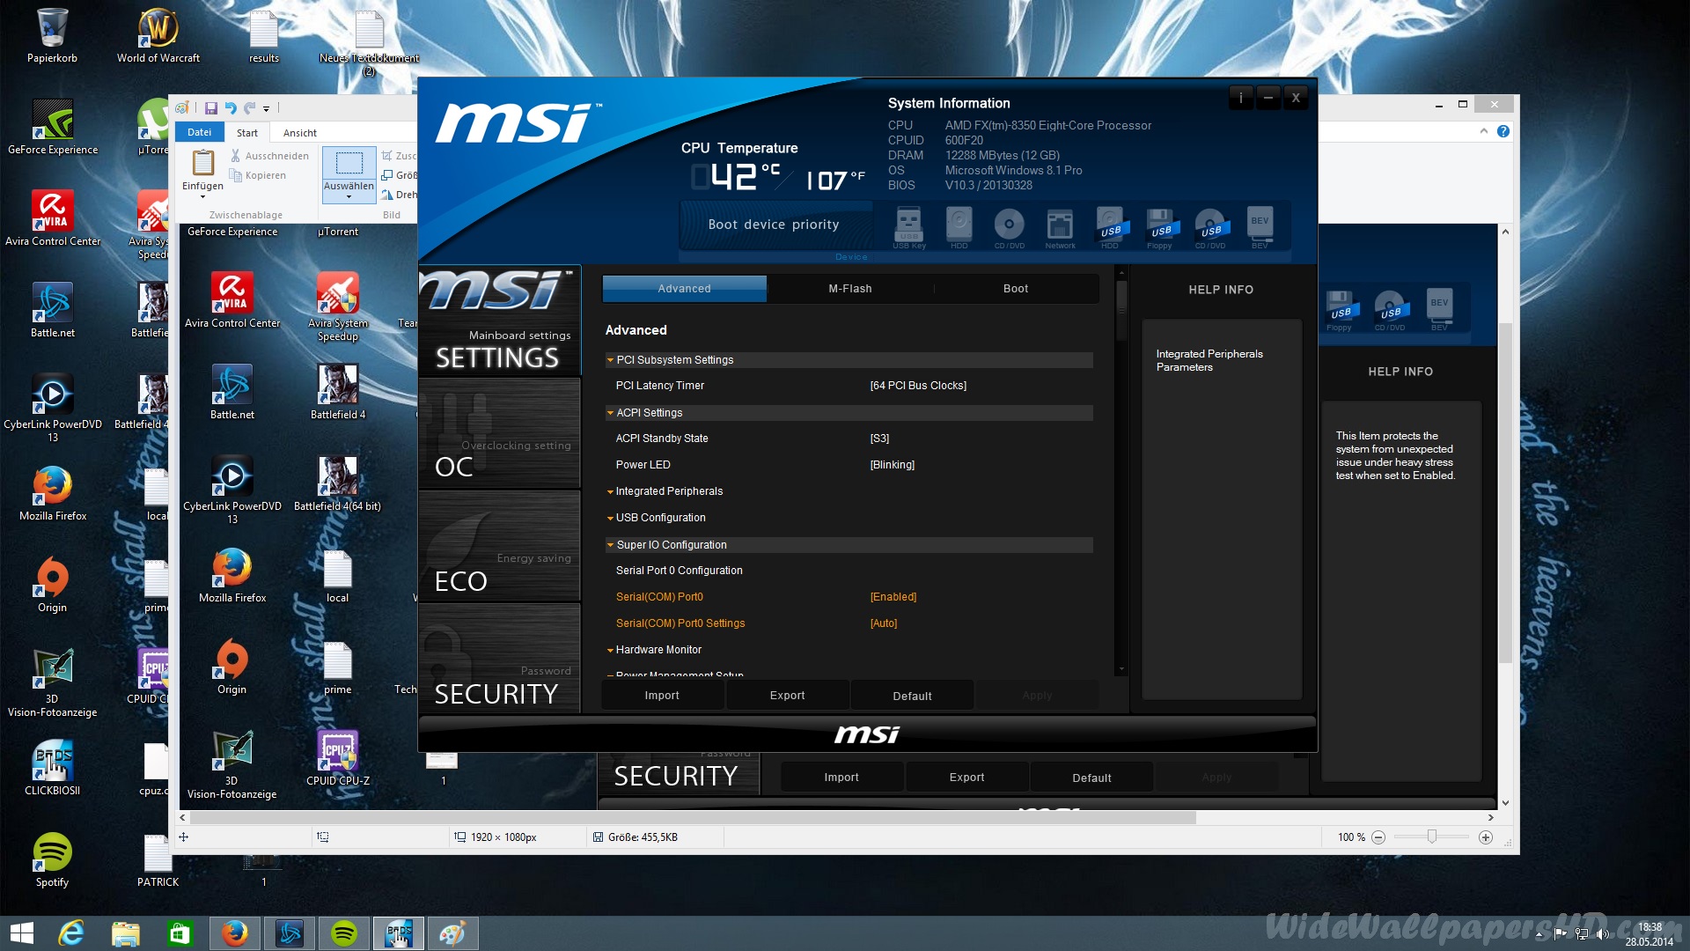Switch to Paint via taskbar icon

(x=453, y=933)
